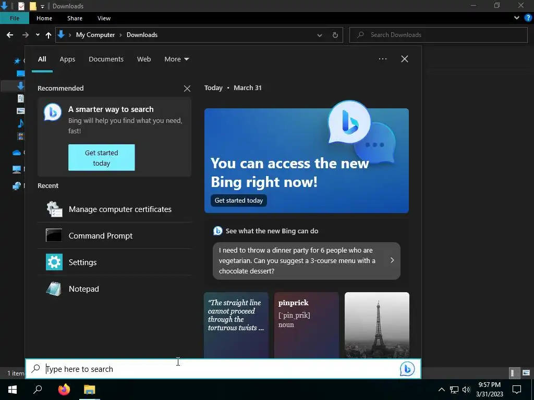Click the Search Downloads field
Viewport: 534px width, 400px height.
(439, 35)
